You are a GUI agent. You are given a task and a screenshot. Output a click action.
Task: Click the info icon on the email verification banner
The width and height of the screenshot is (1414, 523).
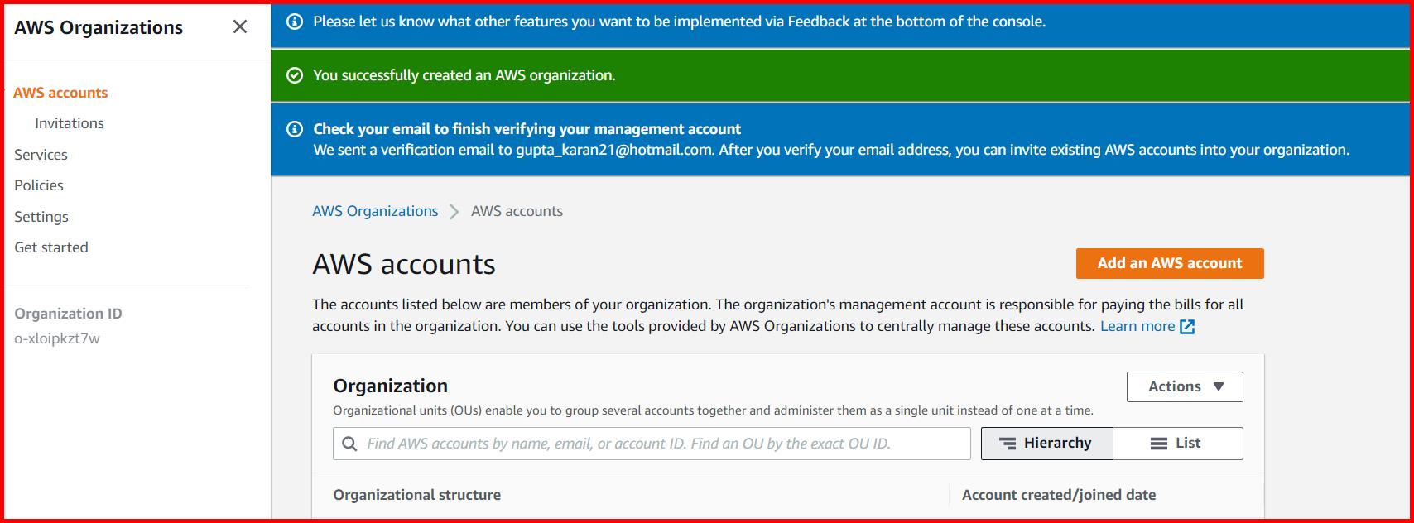[295, 128]
